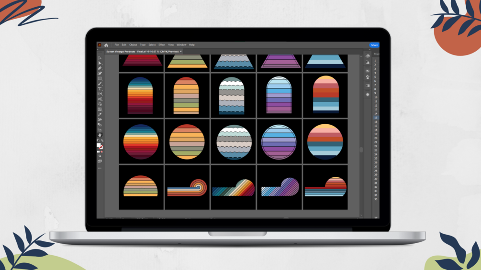Click the spiral retro stripe artwork
The width and height of the screenshot is (481, 270).
point(187,188)
